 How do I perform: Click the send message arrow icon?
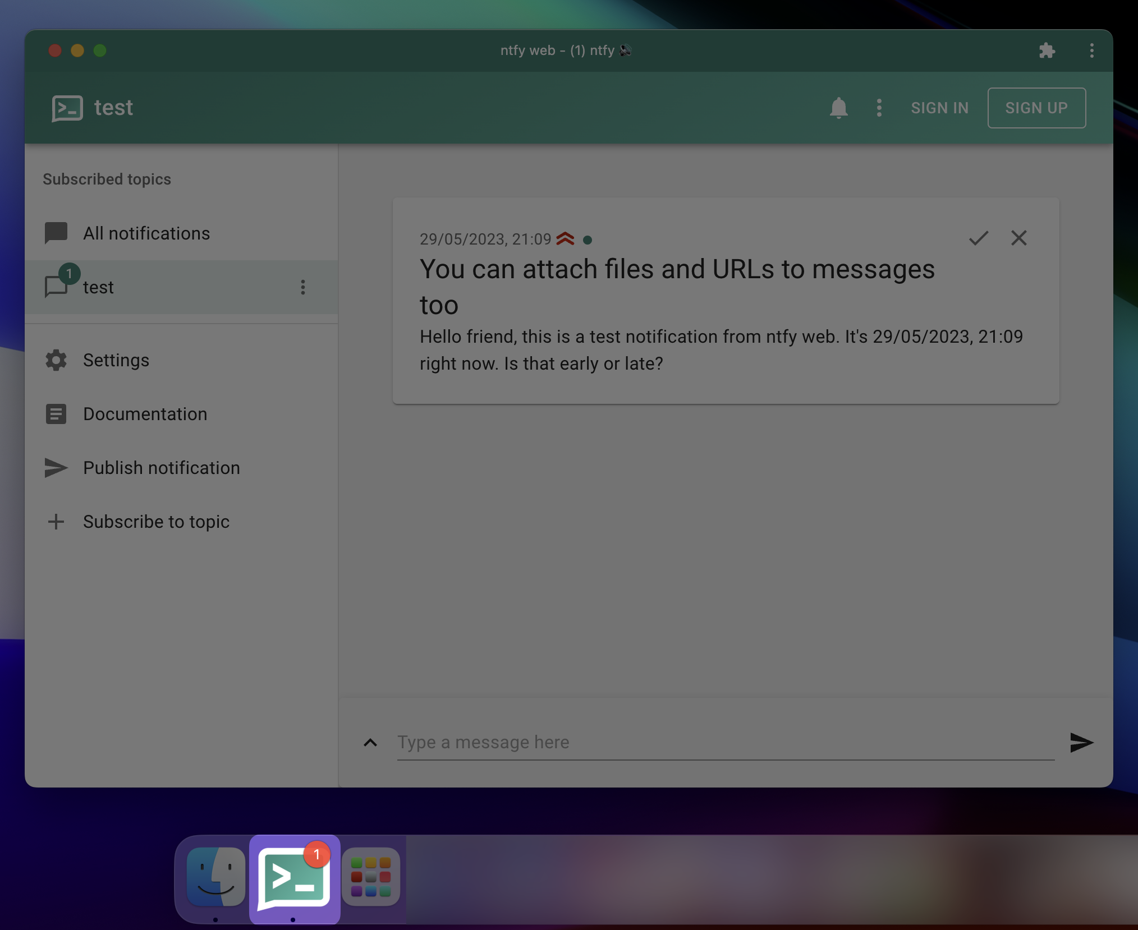(1081, 743)
